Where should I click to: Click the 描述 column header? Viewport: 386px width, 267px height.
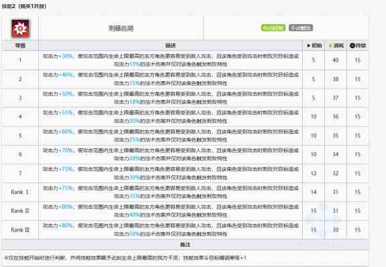point(171,46)
